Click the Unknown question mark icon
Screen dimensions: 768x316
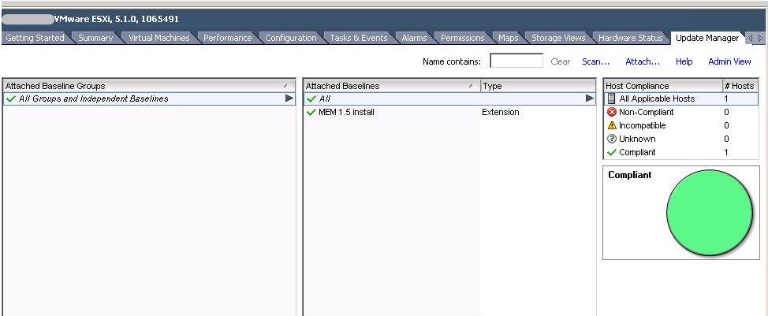coord(611,139)
